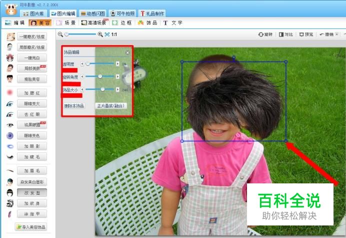Click the zoom out magnifier icon
This screenshot has width=346, height=238.
[x=60, y=35]
